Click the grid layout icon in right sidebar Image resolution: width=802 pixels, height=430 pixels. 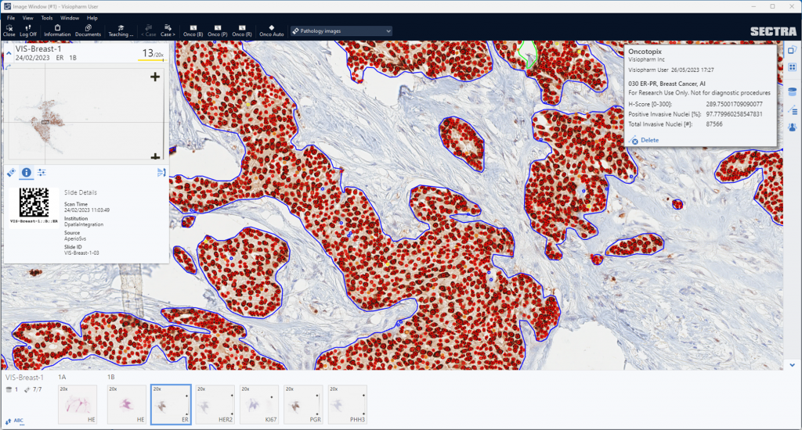coord(792,68)
